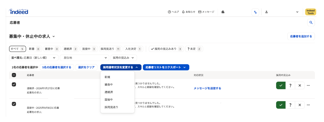The height and width of the screenshot is (122, 324).
Task: Click 5名の応募者を選択する button
Action: point(57,67)
